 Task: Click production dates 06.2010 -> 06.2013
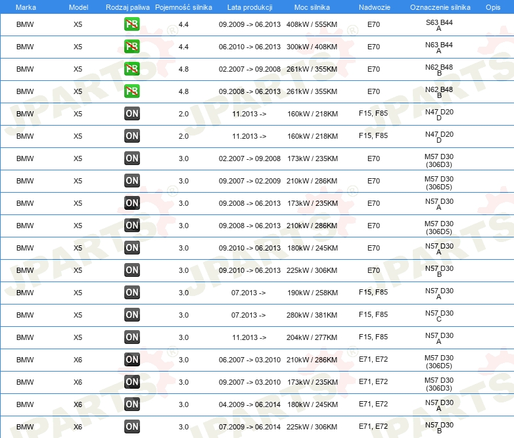(250, 47)
